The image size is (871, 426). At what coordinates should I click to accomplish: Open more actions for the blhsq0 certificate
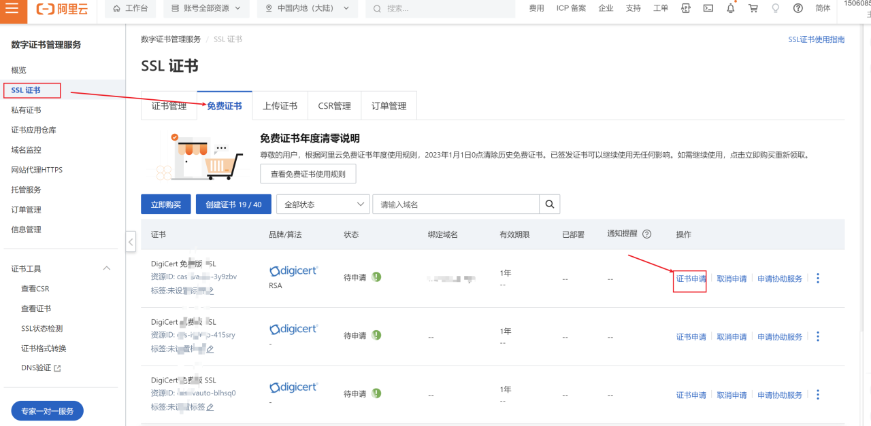point(818,395)
